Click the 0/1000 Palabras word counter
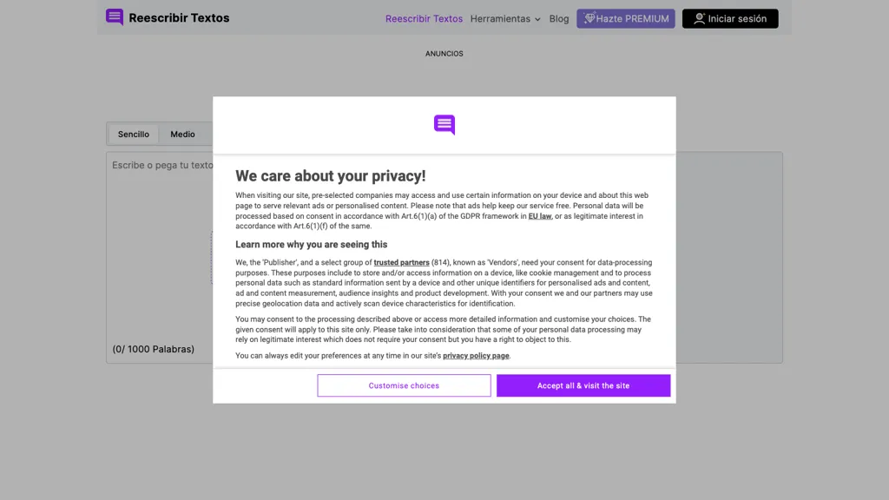889x500 pixels. coord(153,349)
